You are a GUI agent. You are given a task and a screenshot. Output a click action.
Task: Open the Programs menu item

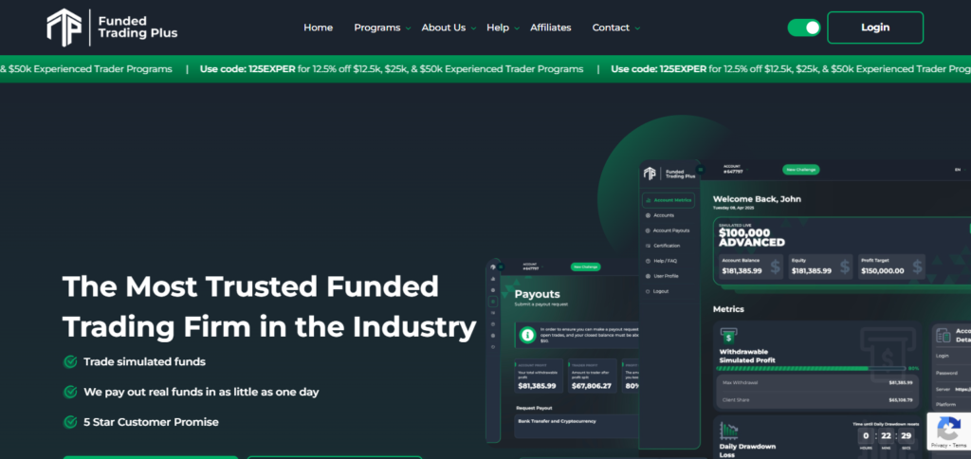pyautogui.click(x=377, y=28)
